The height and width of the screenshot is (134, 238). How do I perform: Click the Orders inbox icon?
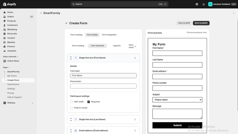tap(4, 17)
